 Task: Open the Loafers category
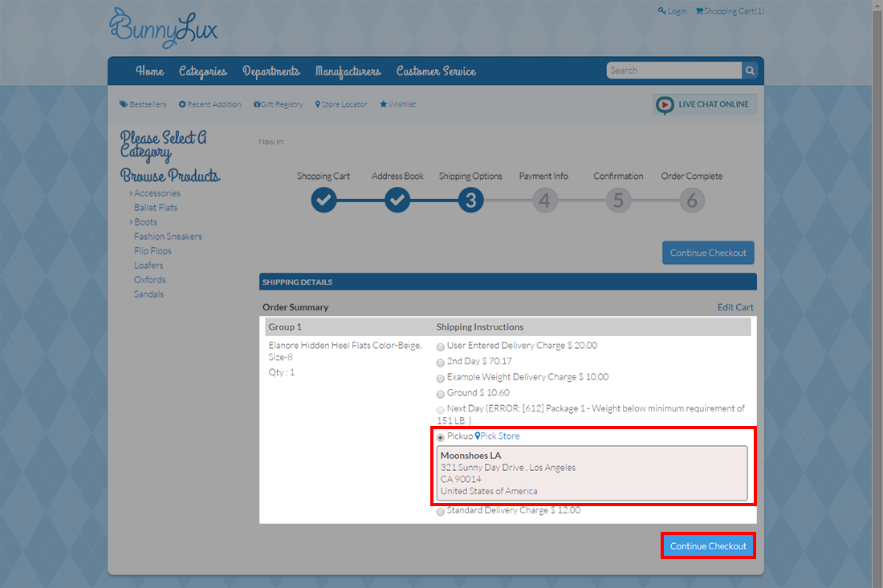tap(149, 265)
